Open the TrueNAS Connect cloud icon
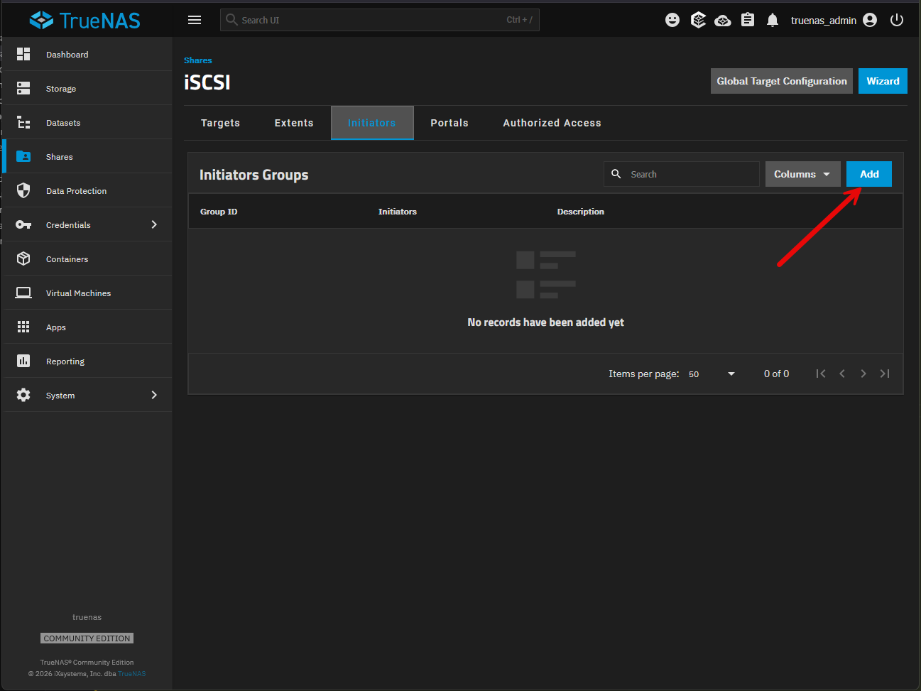This screenshot has width=921, height=691. pyautogui.click(x=723, y=20)
